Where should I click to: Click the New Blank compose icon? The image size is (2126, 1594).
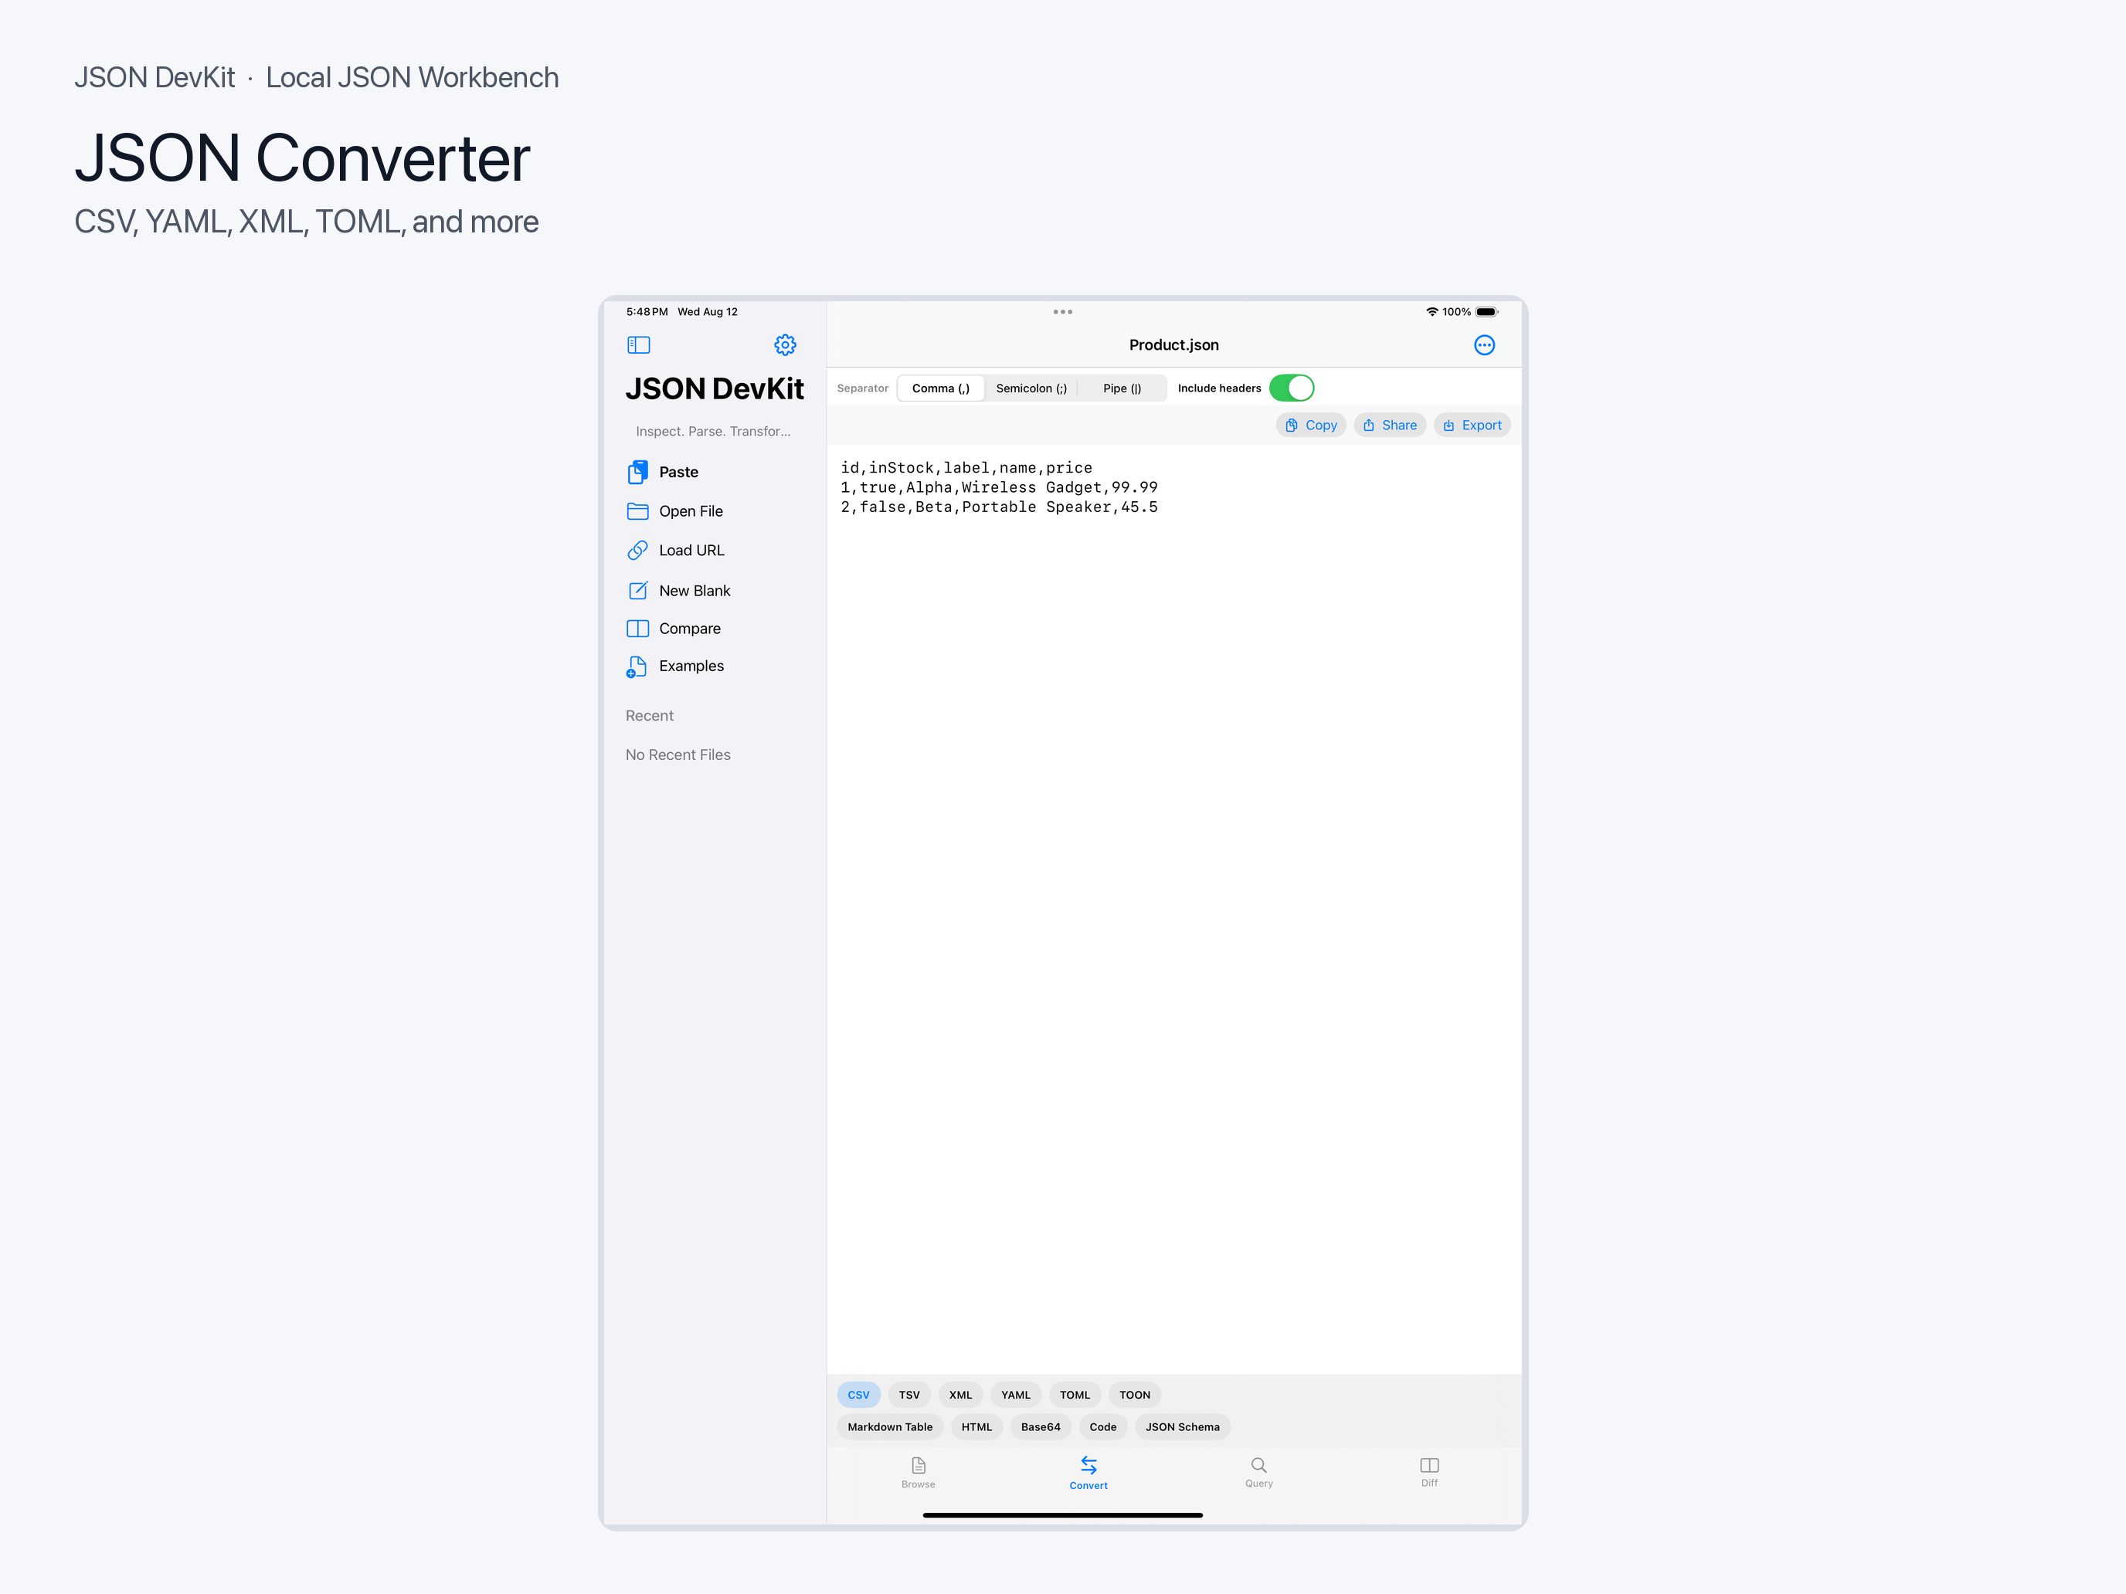(637, 590)
